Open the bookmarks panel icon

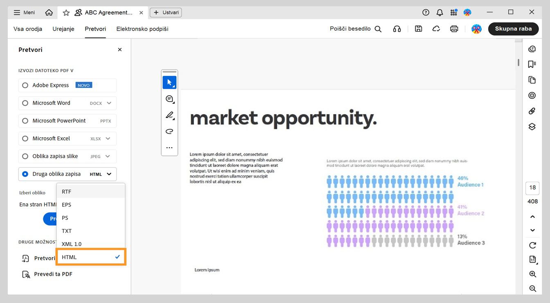pyautogui.click(x=532, y=64)
